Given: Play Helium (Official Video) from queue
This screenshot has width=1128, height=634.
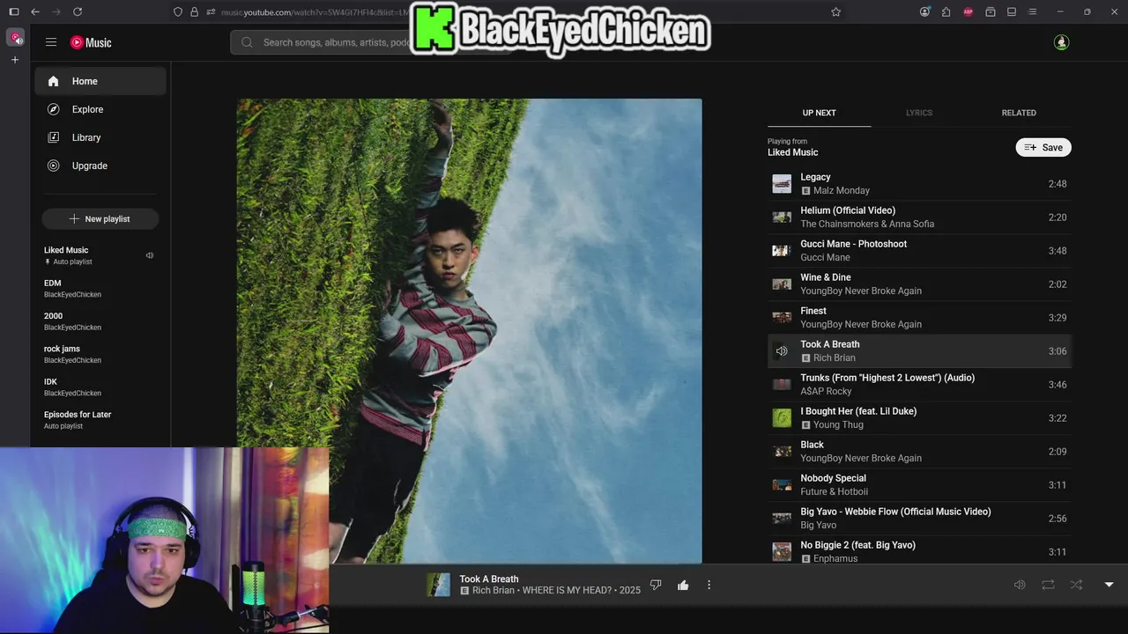Looking at the screenshot, I should 919,217.
